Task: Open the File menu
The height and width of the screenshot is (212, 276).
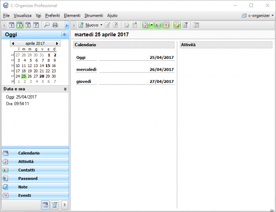Action: pyautogui.click(x=6, y=15)
